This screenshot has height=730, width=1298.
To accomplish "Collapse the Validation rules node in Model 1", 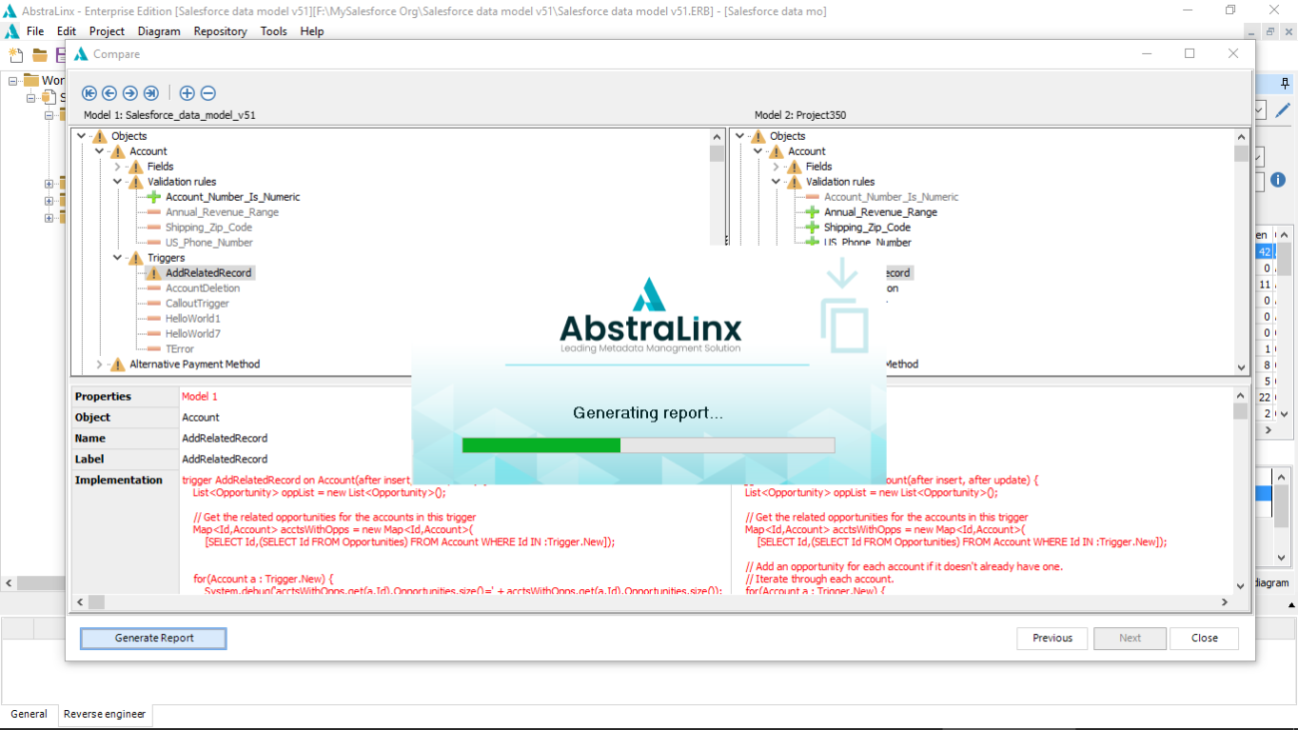I will 117,181.
